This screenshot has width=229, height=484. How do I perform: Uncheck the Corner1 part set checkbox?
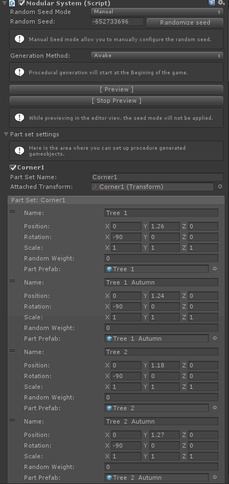point(13,167)
